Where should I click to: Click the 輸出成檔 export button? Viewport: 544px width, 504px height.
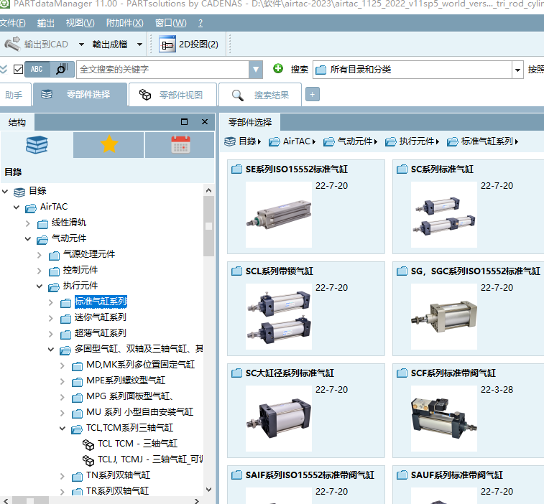(110, 45)
